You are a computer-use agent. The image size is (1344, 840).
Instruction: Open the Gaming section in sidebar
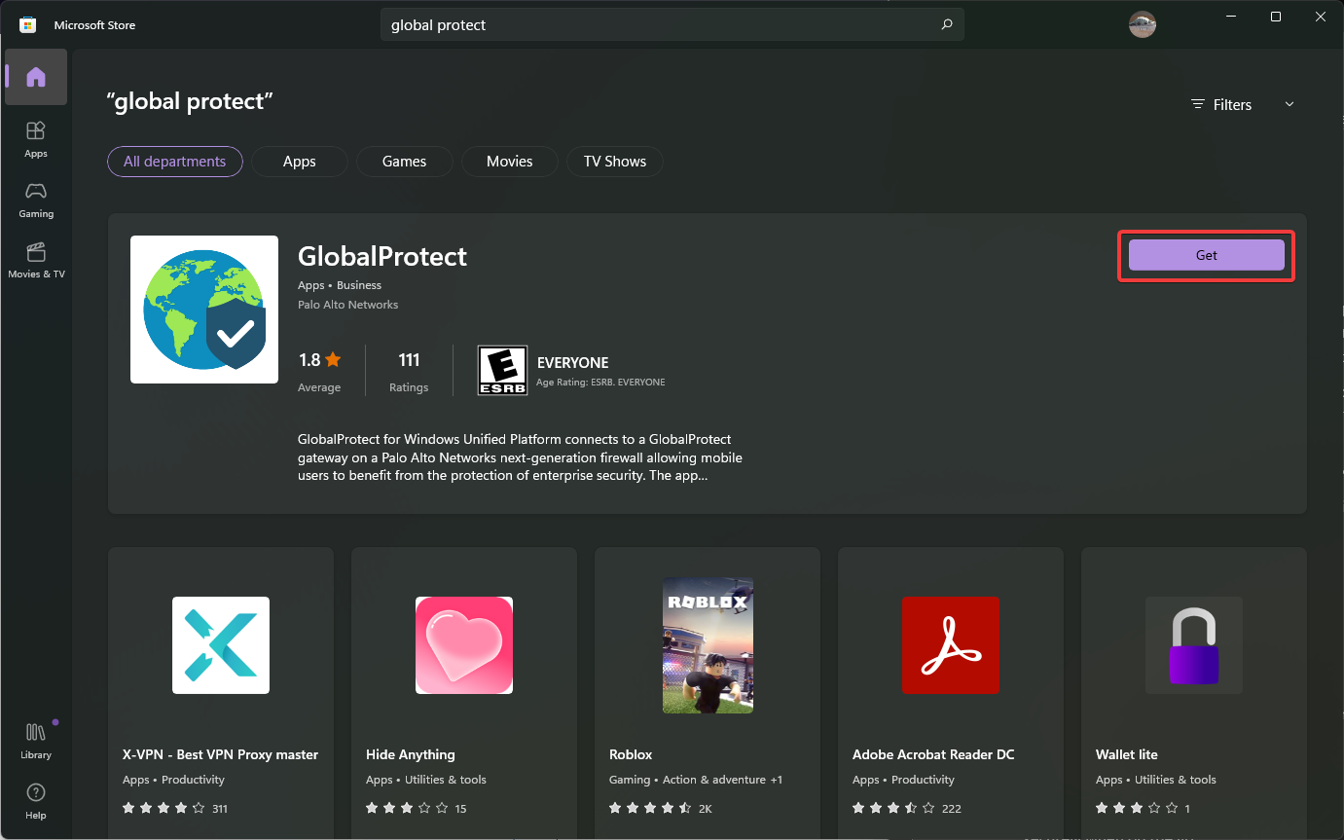(x=36, y=200)
